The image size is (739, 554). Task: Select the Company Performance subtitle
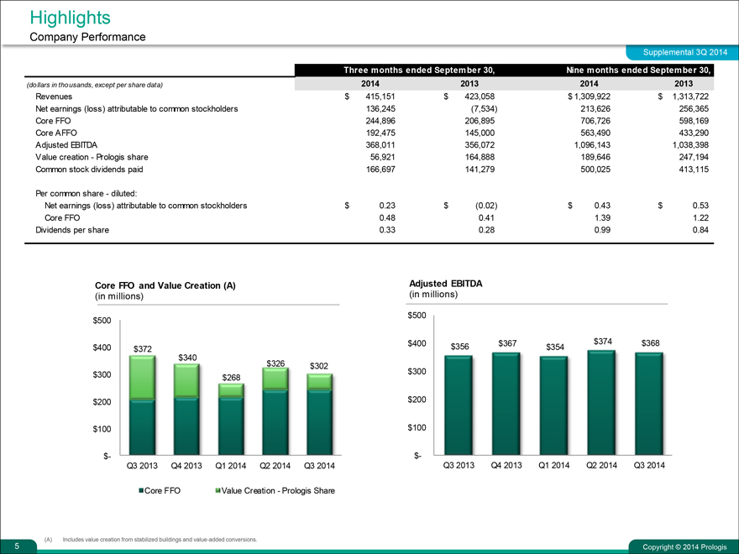pos(87,37)
